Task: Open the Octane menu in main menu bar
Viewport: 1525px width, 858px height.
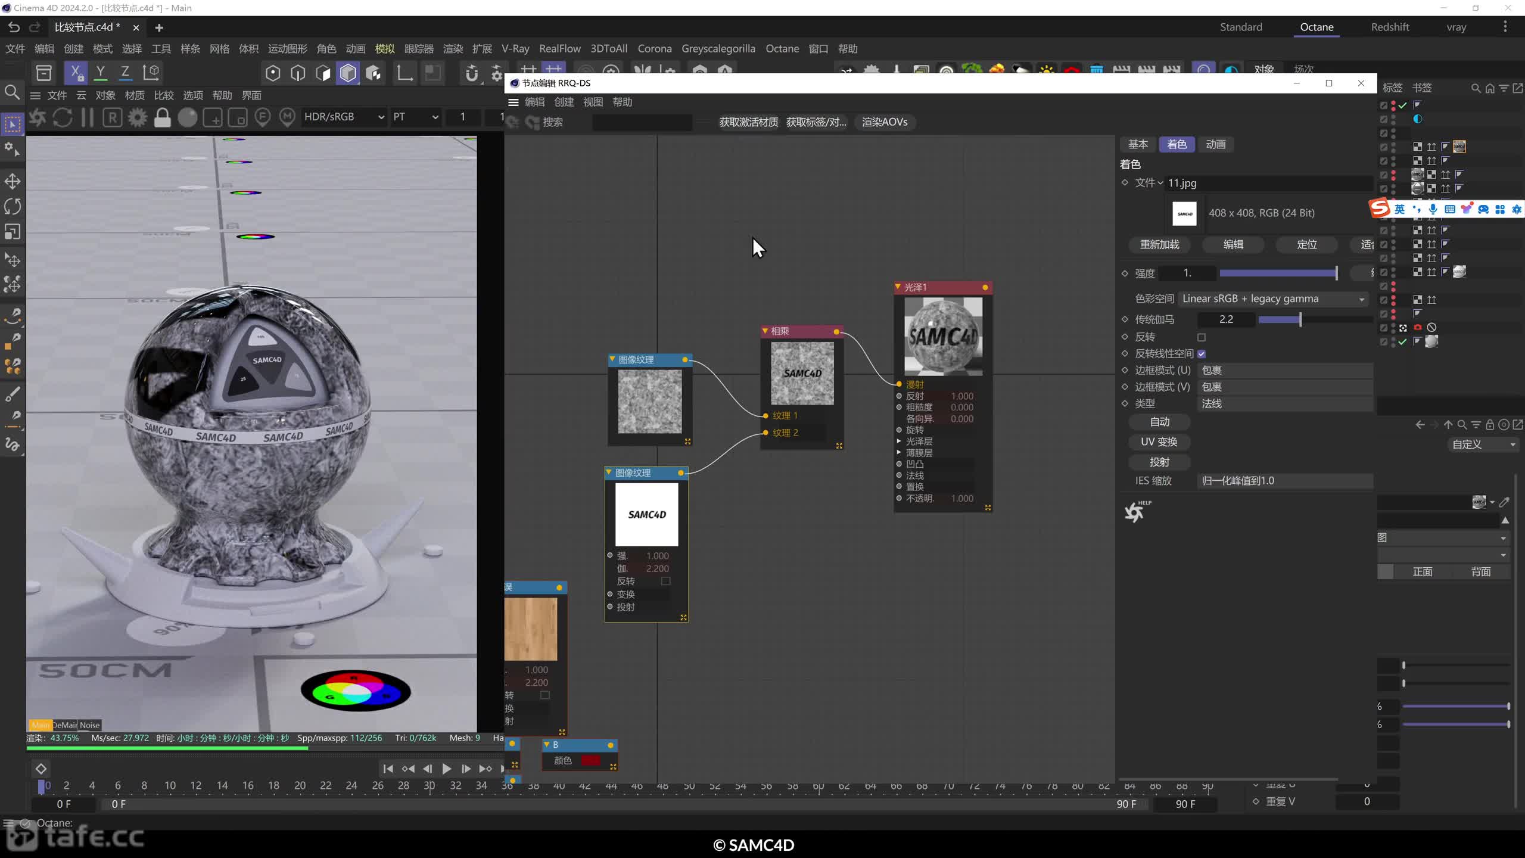Action: pyautogui.click(x=782, y=49)
